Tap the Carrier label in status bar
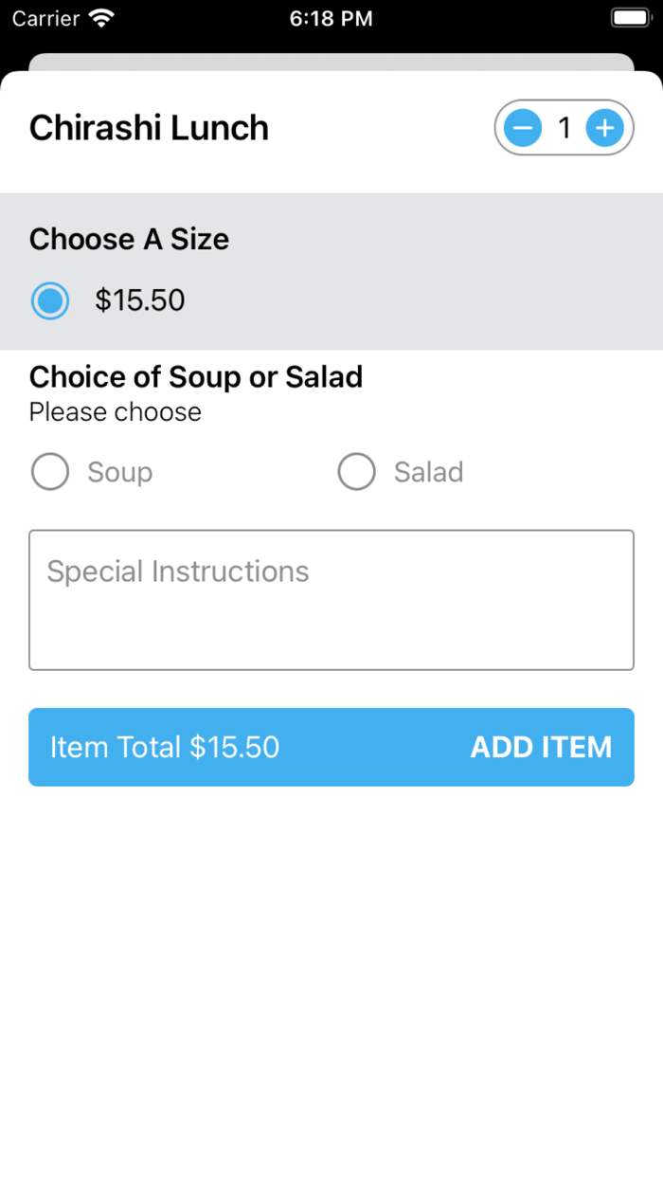 pos(45,18)
